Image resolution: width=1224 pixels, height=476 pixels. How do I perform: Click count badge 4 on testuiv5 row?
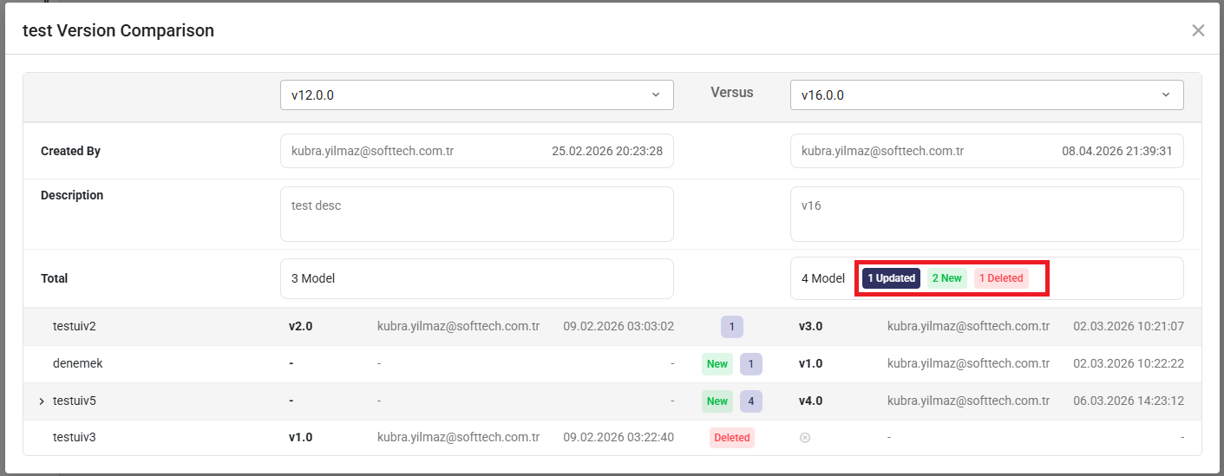pyautogui.click(x=750, y=401)
